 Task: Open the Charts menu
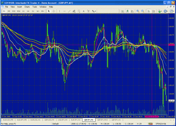tap(27, 7)
